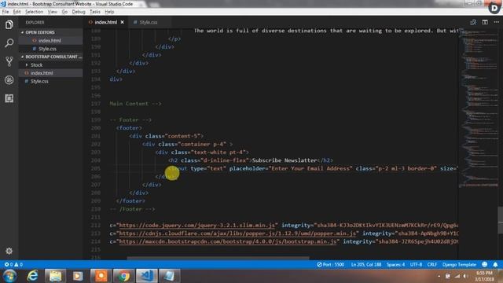Switch to the index.html editor tab
The image size is (503, 283).
(106, 22)
